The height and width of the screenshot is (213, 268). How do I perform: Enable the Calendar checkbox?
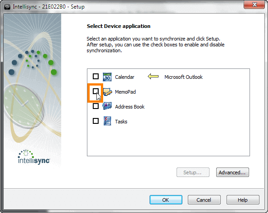point(95,77)
